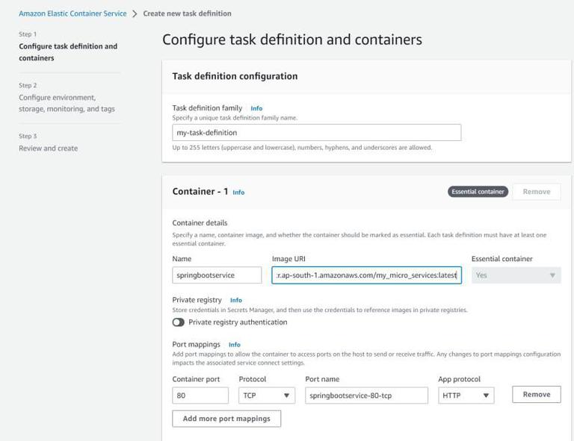This screenshot has height=441, width=574.
Task: Click the breadcrumb chevron separator icon
Action: 135,13
